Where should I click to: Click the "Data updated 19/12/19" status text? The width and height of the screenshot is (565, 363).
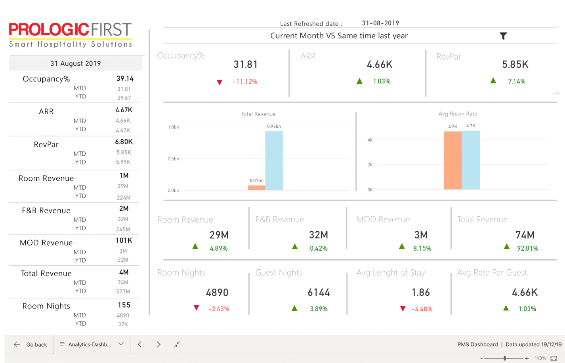[534, 344]
